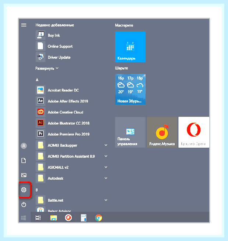
Task: Open the Календарь tile
Action: coord(130,47)
